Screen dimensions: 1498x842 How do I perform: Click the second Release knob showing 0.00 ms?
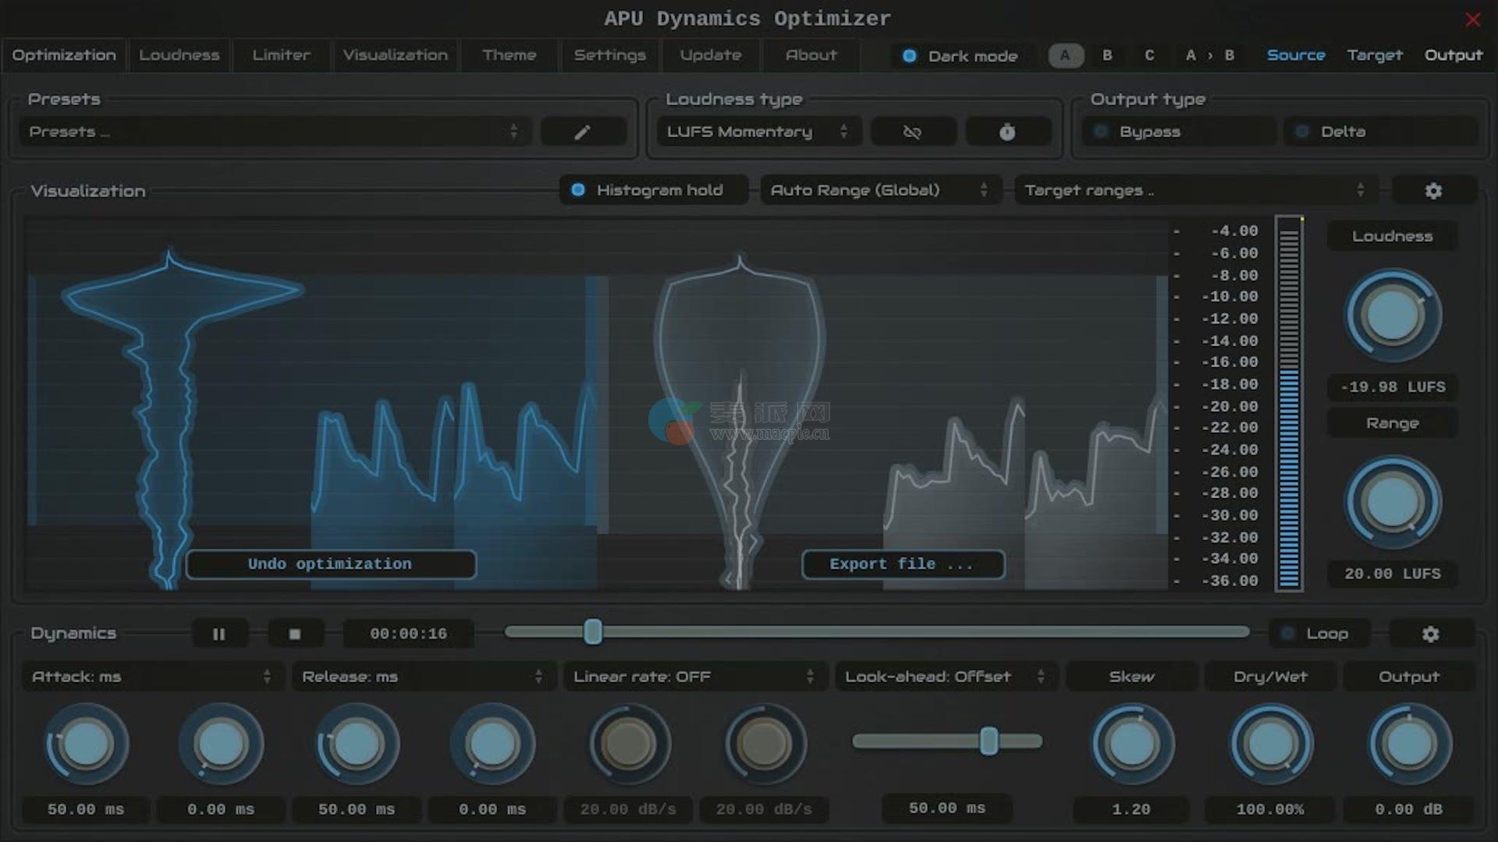click(x=492, y=744)
